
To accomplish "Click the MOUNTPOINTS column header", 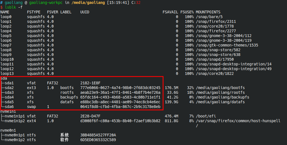I will (208, 12).
